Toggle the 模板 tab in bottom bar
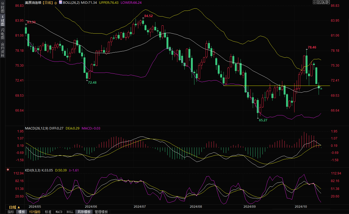 click(x=21, y=212)
